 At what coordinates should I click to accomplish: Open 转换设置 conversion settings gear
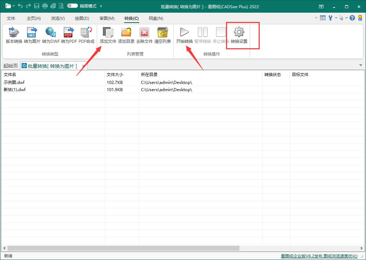coord(239,35)
